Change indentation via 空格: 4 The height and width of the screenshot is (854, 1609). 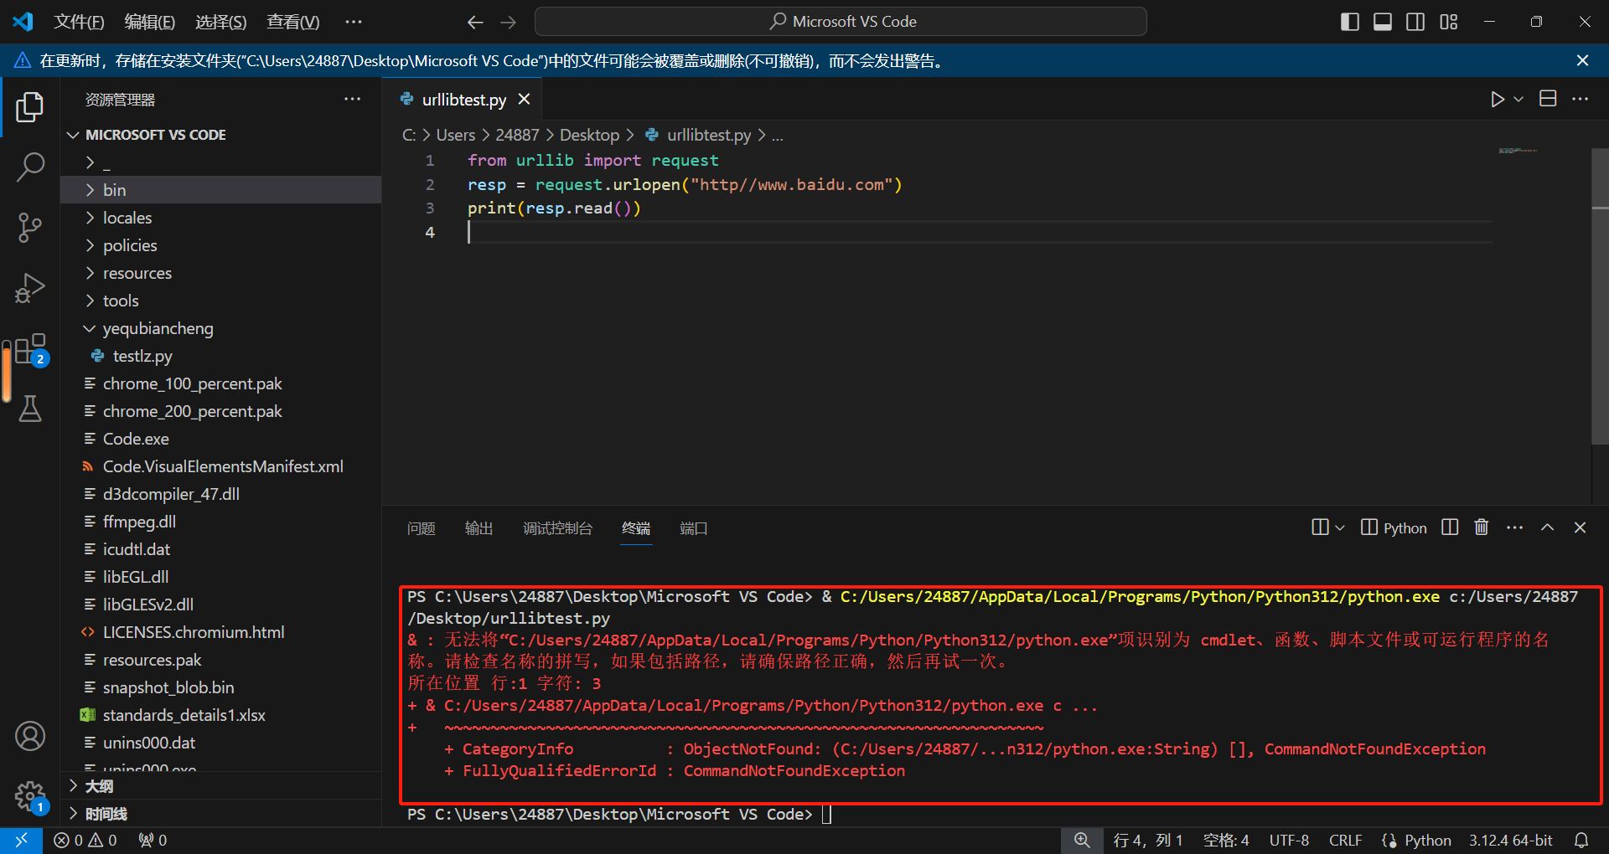click(x=1226, y=840)
